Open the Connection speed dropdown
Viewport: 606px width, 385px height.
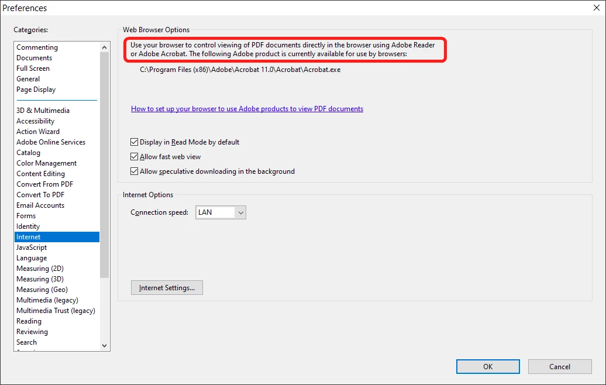tap(221, 212)
